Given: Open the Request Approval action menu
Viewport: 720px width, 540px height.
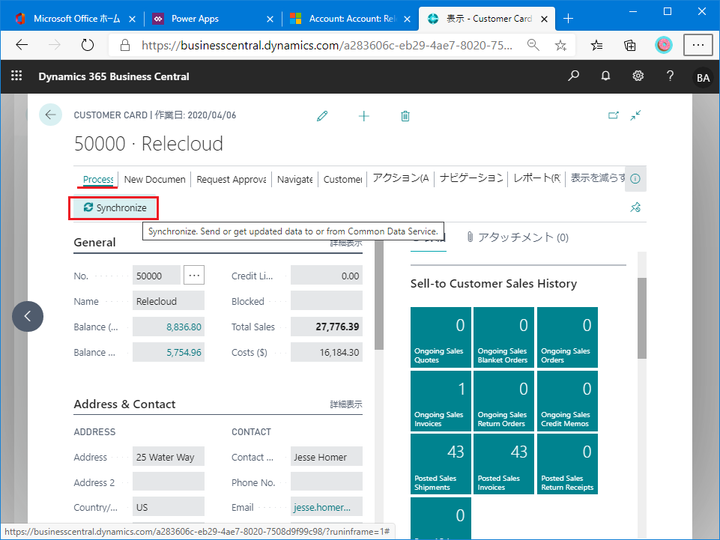Looking at the screenshot, I should pos(232,179).
